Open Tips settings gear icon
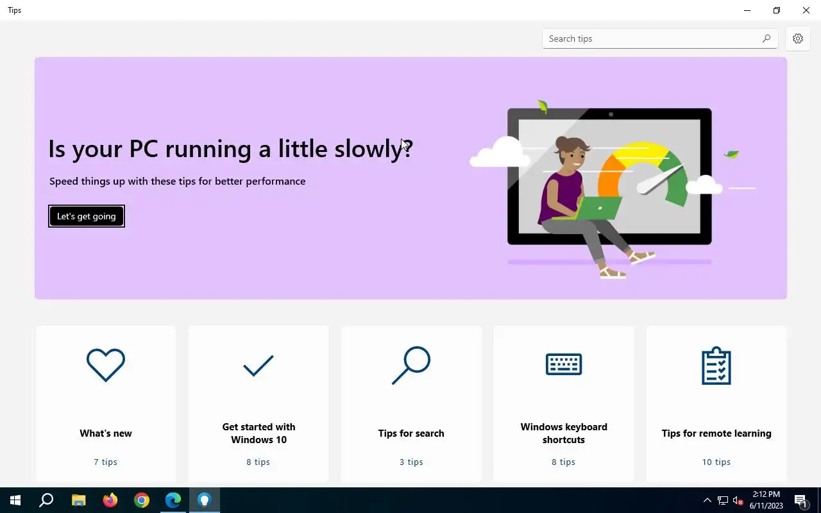 click(x=798, y=38)
